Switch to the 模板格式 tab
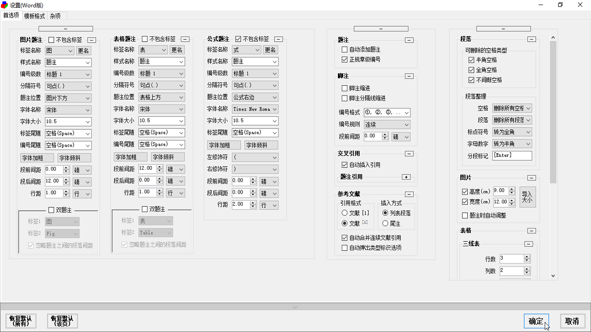Viewport: 591px width, 332px height. pyautogui.click(x=34, y=16)
